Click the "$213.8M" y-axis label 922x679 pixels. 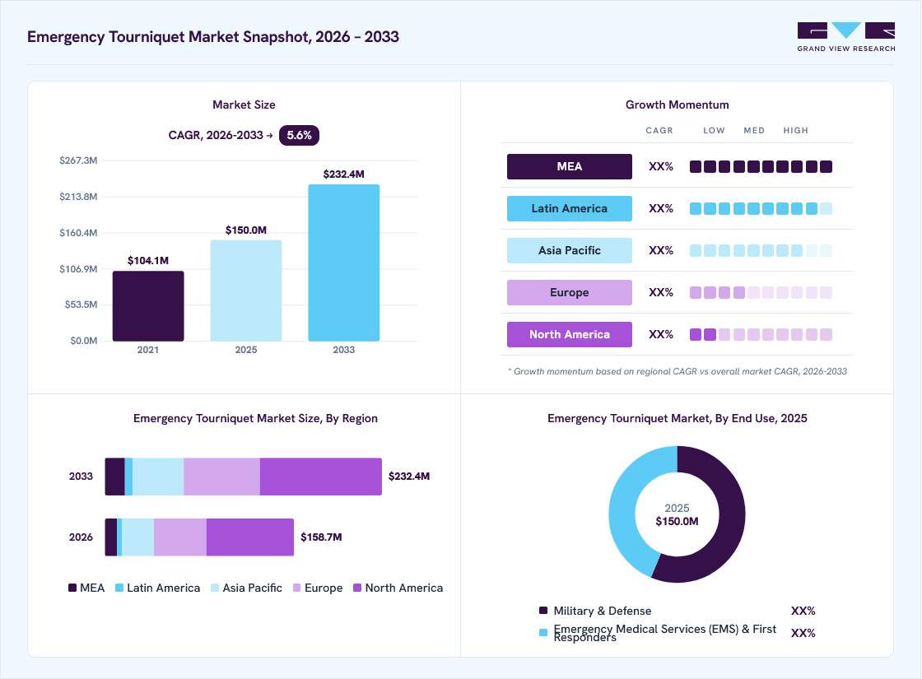click(x=78, y=197)
